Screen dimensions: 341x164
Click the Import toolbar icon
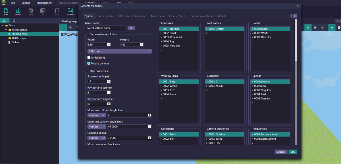pos(18,12)
